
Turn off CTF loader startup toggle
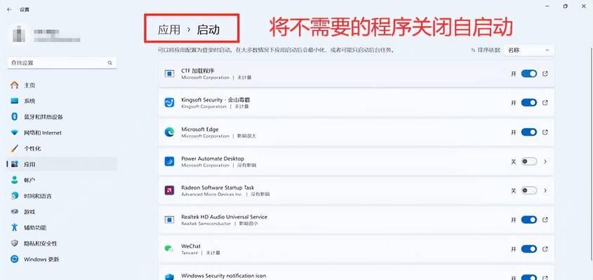(x=528, y=73)
